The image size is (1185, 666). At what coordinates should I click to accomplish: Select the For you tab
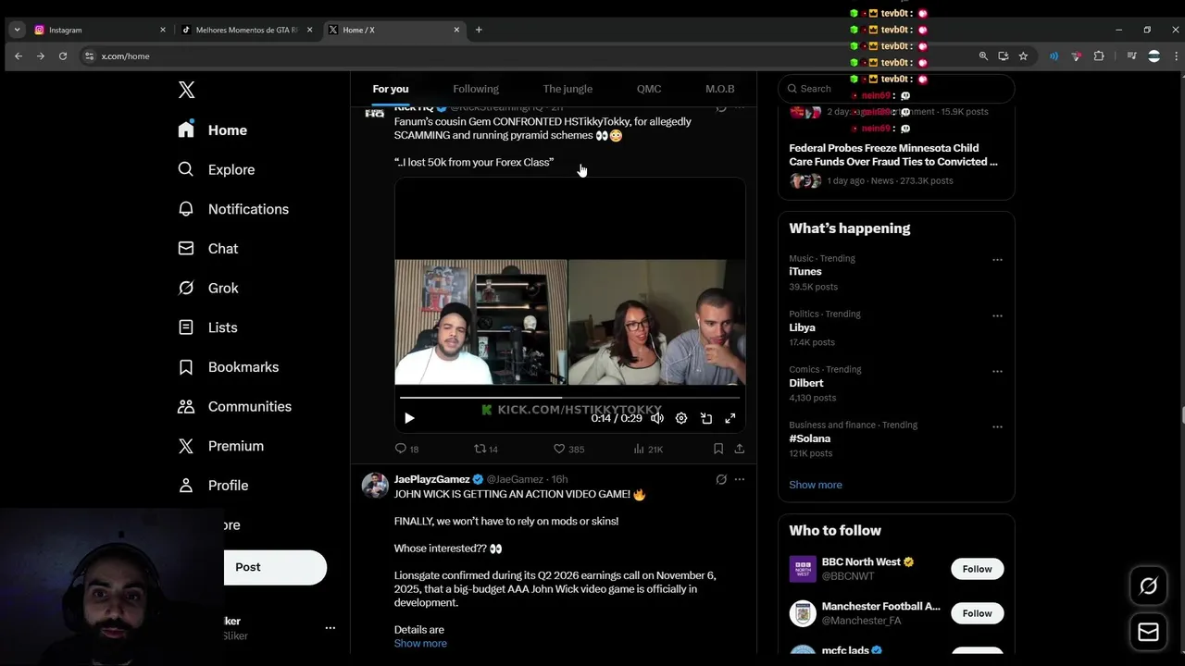391,89
